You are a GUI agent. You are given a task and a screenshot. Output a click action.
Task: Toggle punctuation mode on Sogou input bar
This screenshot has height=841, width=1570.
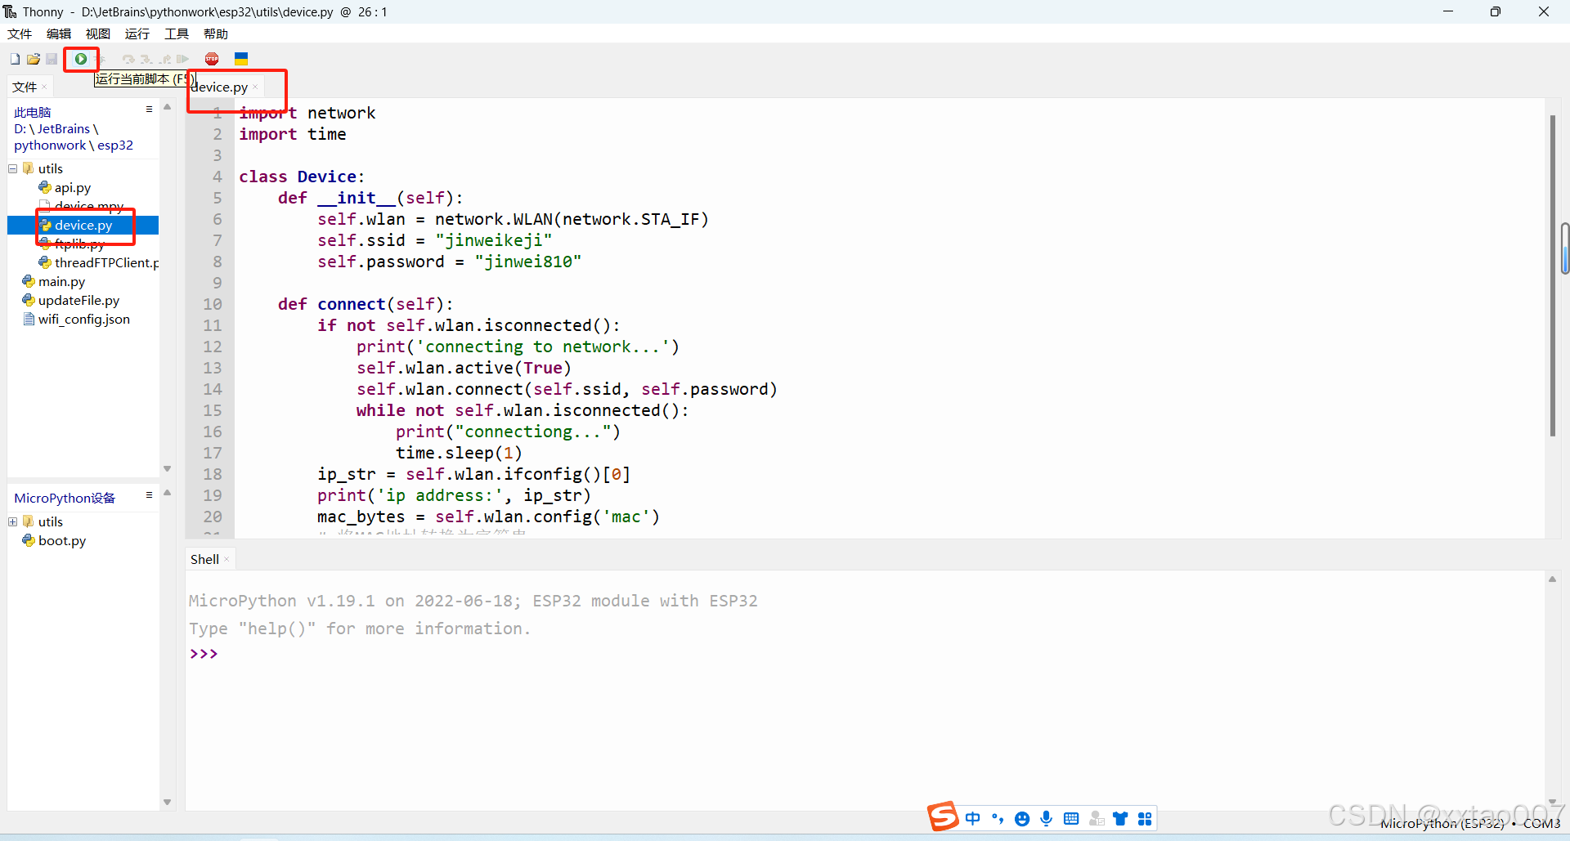click(x=997, y=818)
